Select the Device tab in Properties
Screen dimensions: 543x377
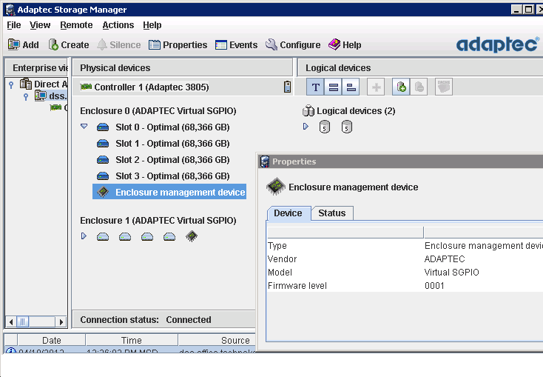(x=288, y=213)
